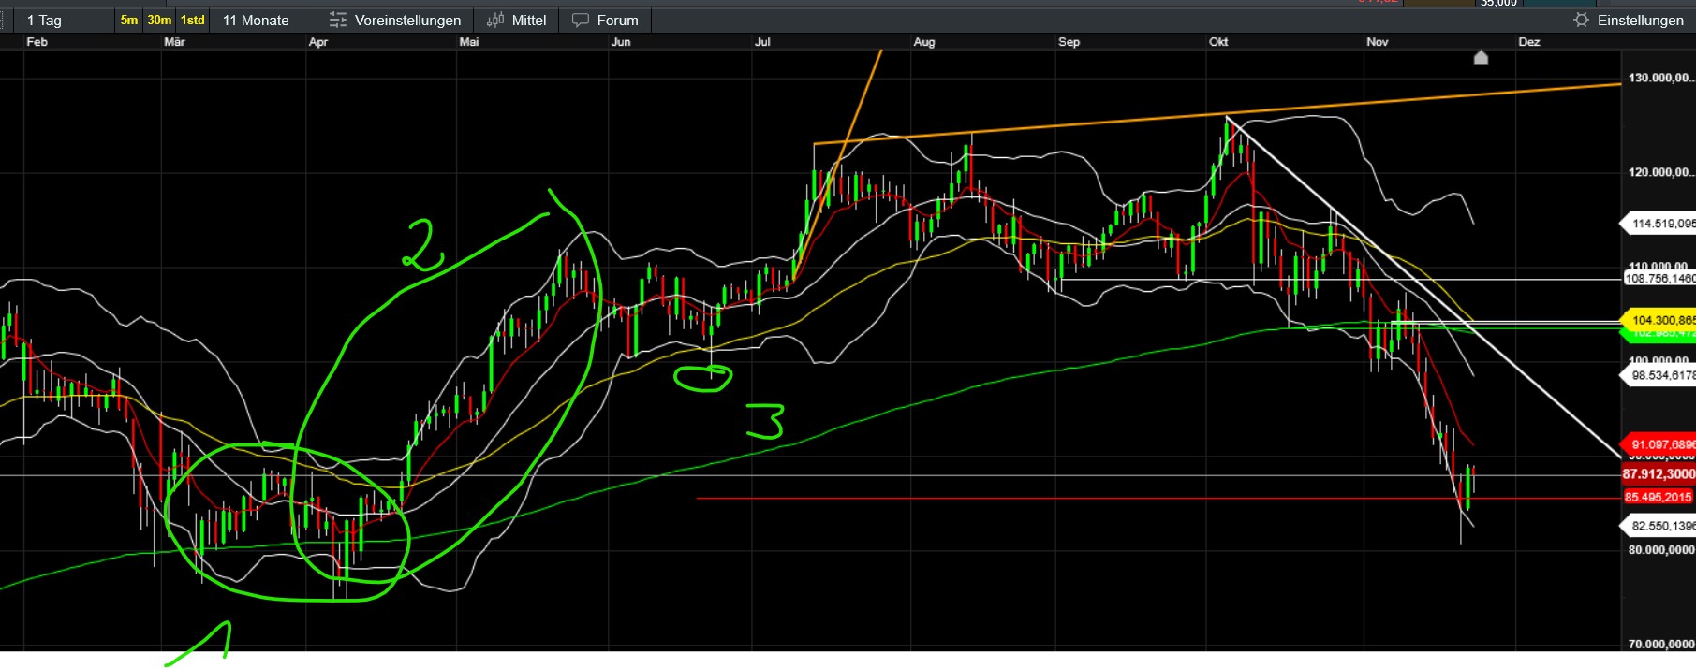
Task: Click the home-shaped marker above the chart
Action: 1481,58
